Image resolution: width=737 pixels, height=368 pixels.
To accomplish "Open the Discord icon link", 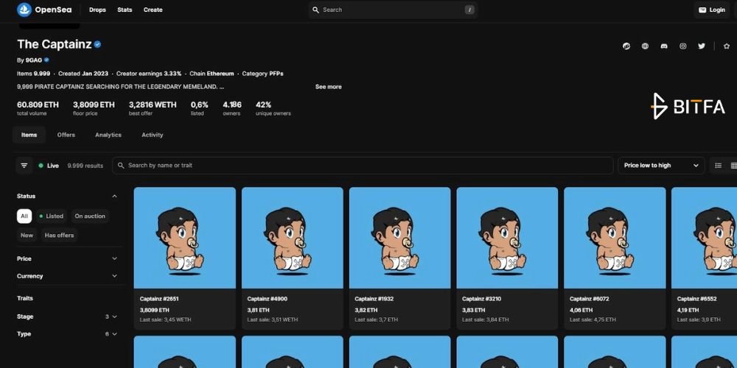I will tap(664, 46).
